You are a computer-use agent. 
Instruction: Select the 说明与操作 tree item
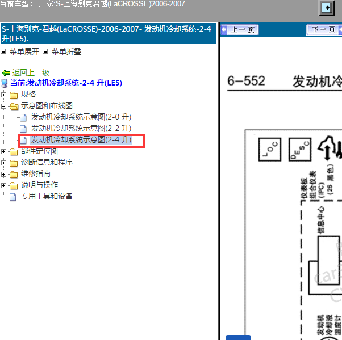tap(39, 185)
